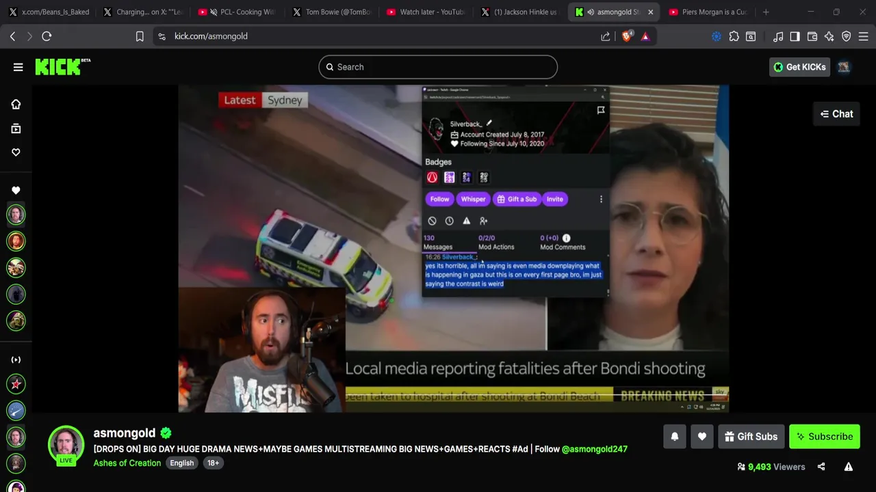
Task: Reload the kick.com page
Action: tap(47, 36)
